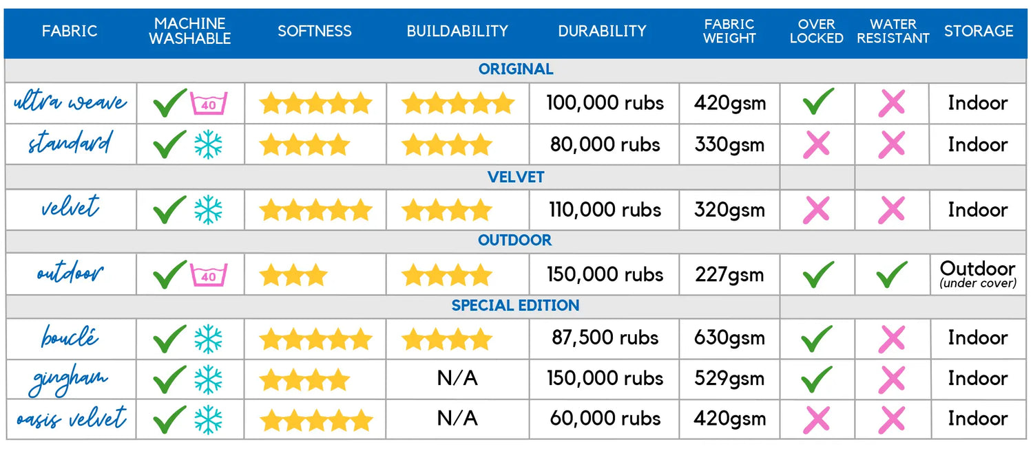Image resolution: width=1033 pixels, height=453 pixels.
Task: Click the pink overlocked cross for standard fabric
Action: click(x=817, y=144)
